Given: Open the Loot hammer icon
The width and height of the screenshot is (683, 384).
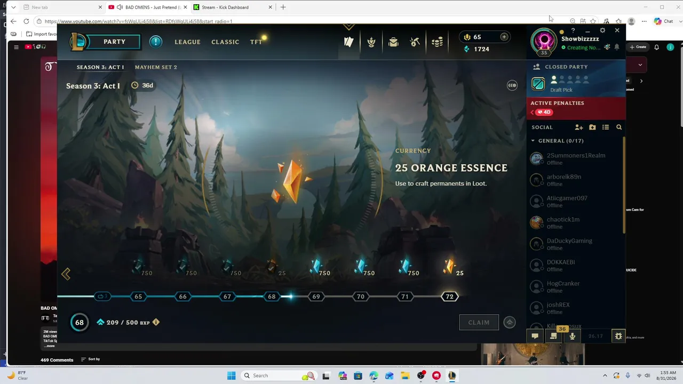Looking at the screenshot, I should pos(415,42).
